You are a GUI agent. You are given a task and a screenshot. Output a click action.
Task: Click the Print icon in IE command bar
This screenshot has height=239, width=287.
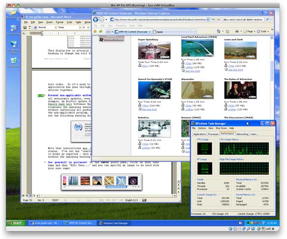(x=237, y=31)
